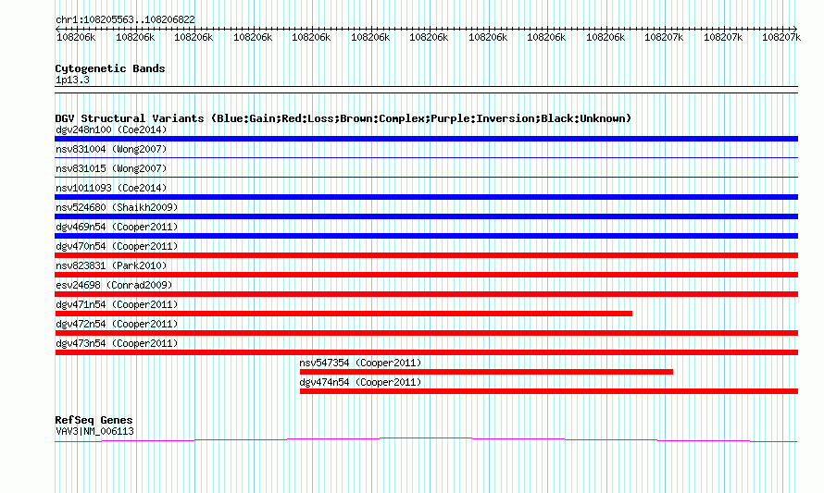The height and width of the screenshot is (493, 824).
Task: Open the dgv473n54 (Cooper2011) label
Action: pyautogui.click(x=117, y=343)
